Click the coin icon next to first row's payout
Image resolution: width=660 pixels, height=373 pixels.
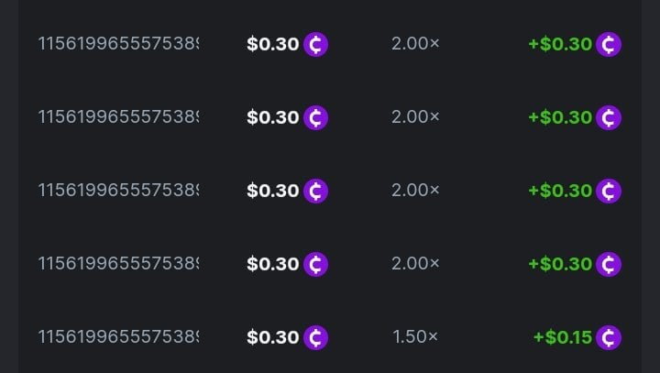point(608,44)
